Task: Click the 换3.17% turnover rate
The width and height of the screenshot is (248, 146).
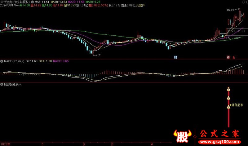Action: point(114,6)
